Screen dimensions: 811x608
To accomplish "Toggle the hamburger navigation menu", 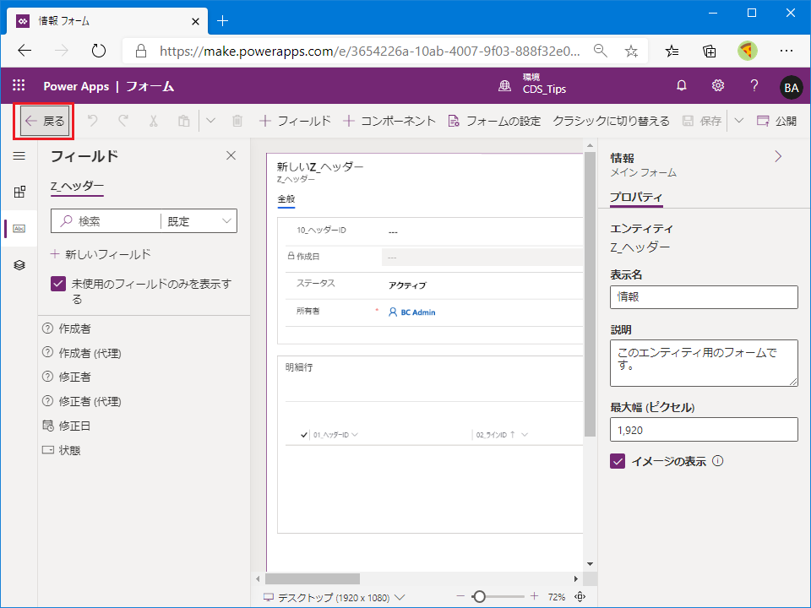I will [x=19, y=155].
